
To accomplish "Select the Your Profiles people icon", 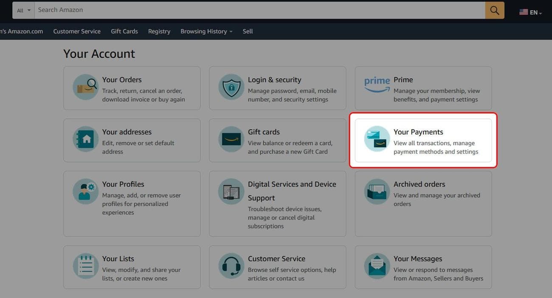I will pyautogui.click(x=85, y=191).
